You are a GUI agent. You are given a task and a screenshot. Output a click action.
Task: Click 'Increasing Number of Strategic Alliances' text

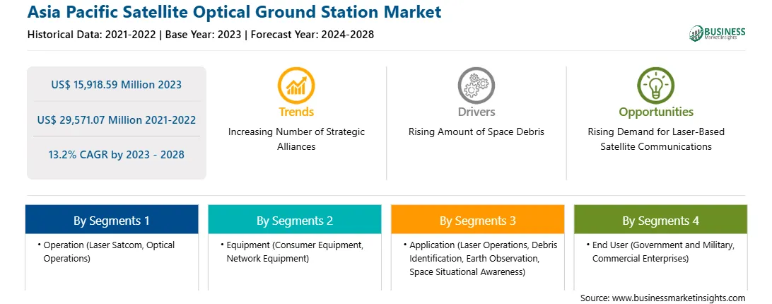point(296,139)
